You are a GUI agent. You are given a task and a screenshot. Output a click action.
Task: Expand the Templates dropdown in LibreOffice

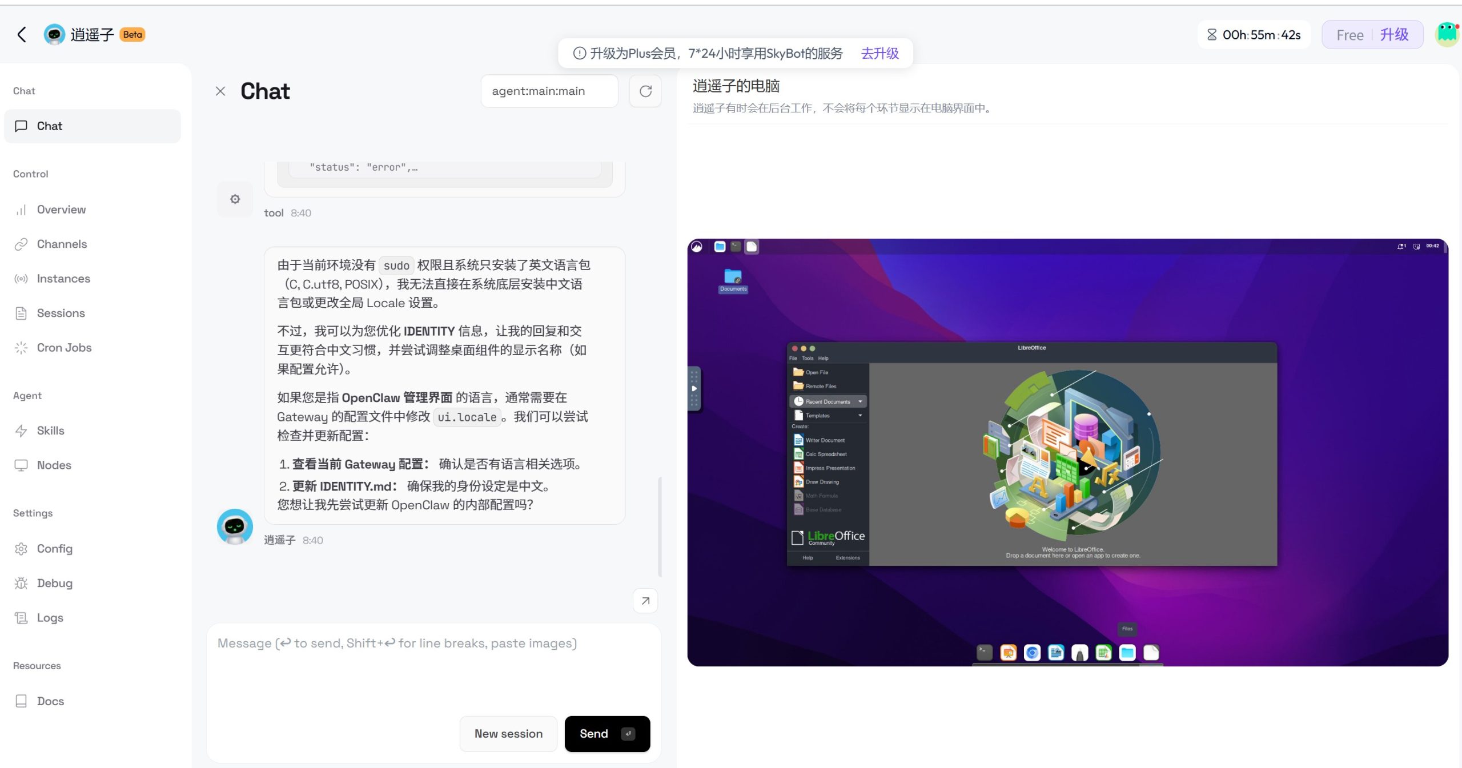click(861, 415)
